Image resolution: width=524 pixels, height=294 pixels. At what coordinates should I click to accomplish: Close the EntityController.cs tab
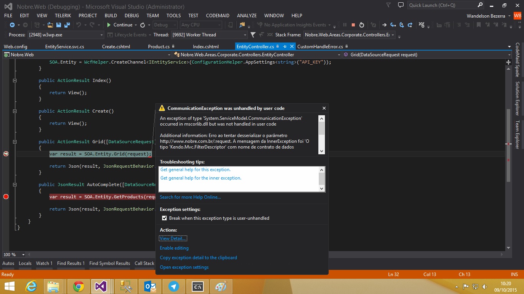point(292,46)
